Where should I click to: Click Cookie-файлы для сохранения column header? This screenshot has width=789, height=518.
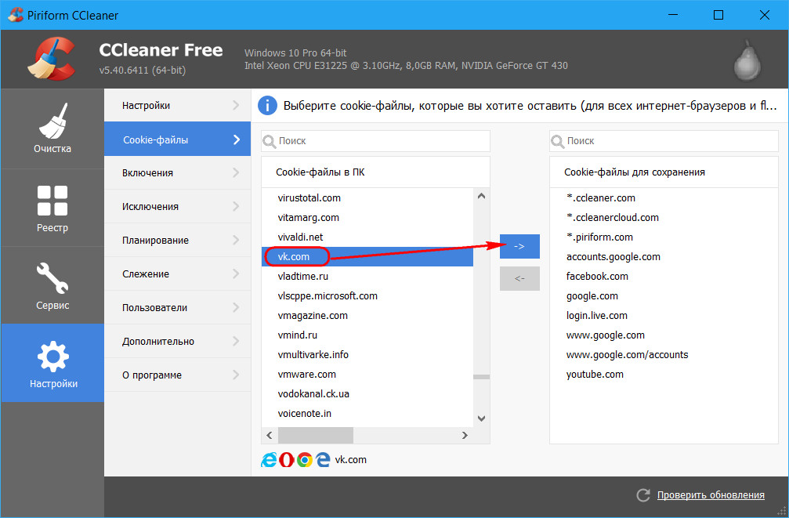point(664,172)
